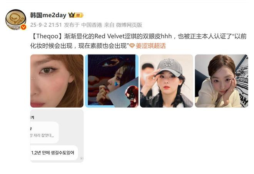Screen dimensions: 254x174
Task: Click the super topic diamond icon
Action: (x=132, y=46)
